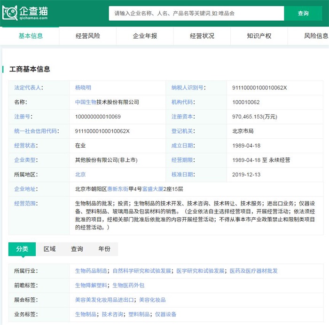Open the 北京 region link

click(x=80, y=174)
